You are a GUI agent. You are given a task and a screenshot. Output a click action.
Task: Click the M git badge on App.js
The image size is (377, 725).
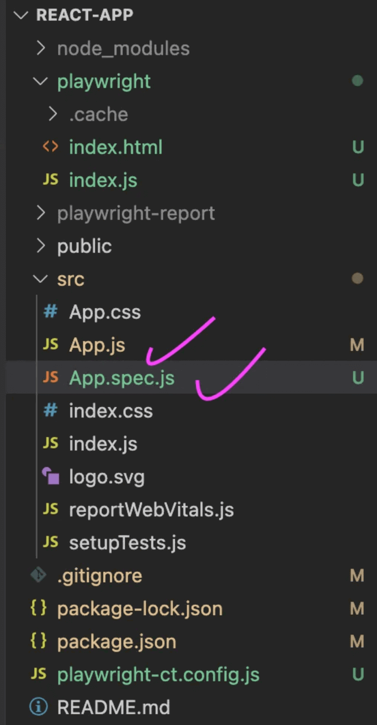[357, 345]
